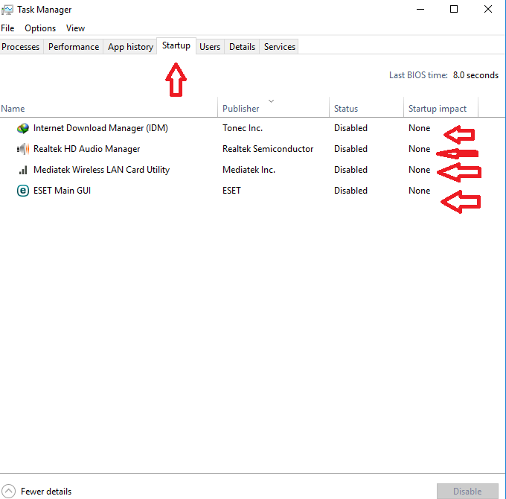Switch to the Performance tab

(74, 47)
